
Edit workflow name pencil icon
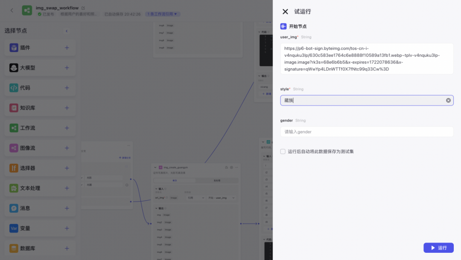[83, 8]
